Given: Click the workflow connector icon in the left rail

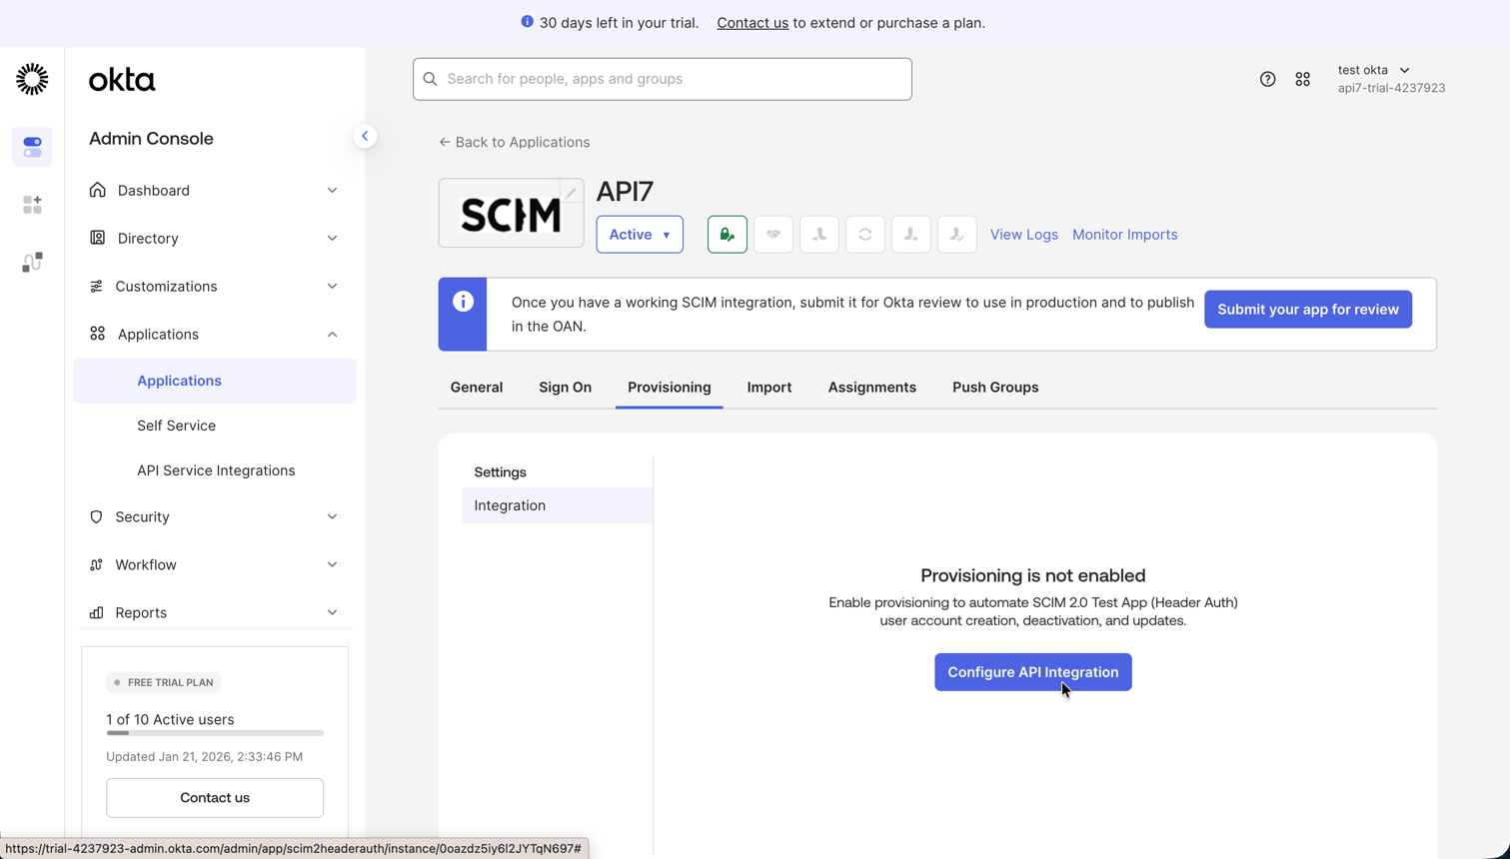Looking at the screenshot, I should 32,262.
